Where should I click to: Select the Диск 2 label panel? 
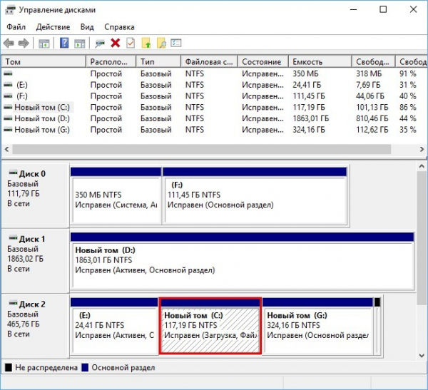click(x=35, y=326)
